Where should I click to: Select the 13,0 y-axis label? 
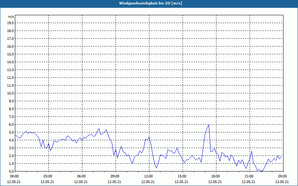click(10, 70)
